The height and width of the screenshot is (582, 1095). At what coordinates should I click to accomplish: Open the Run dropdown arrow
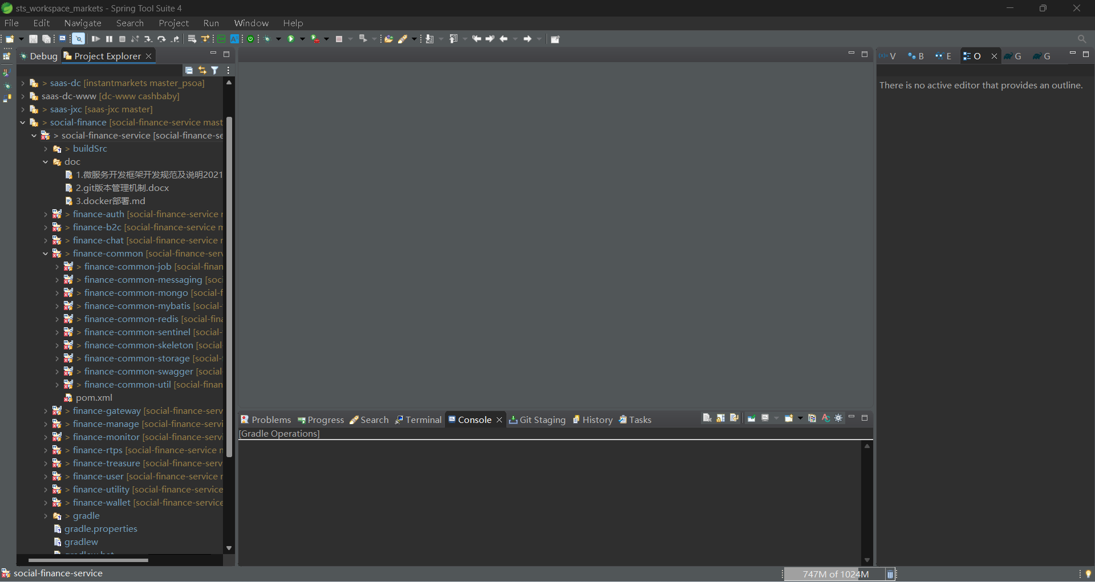click(302, 39)
